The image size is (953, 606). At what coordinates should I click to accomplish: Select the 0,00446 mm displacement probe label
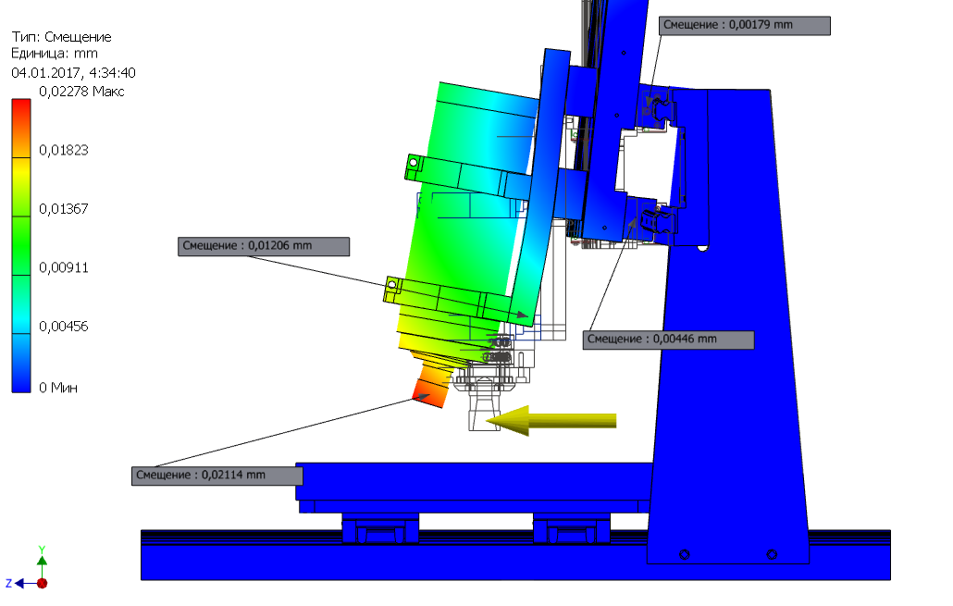pos(669,340)
